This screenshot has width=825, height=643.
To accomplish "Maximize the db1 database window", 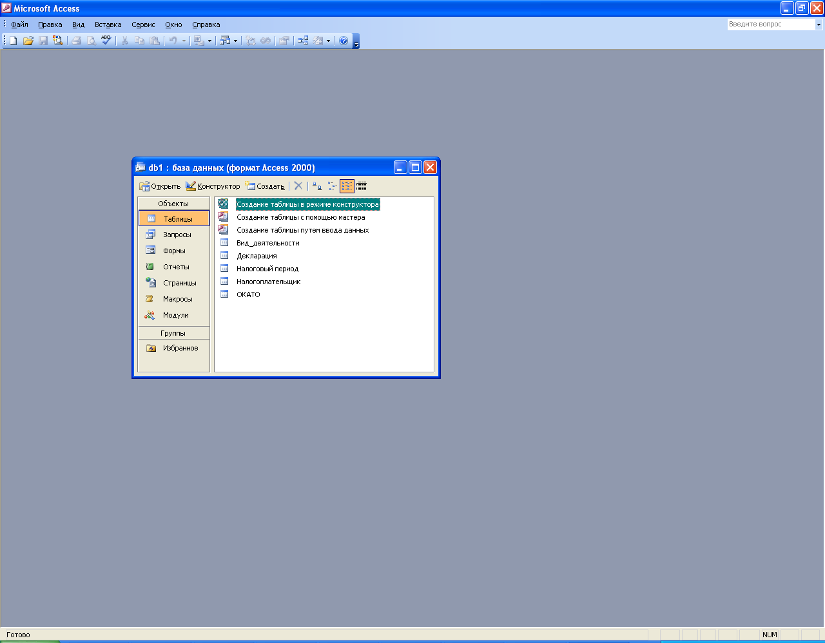I will pyautogui.click(x=415, y=168).
